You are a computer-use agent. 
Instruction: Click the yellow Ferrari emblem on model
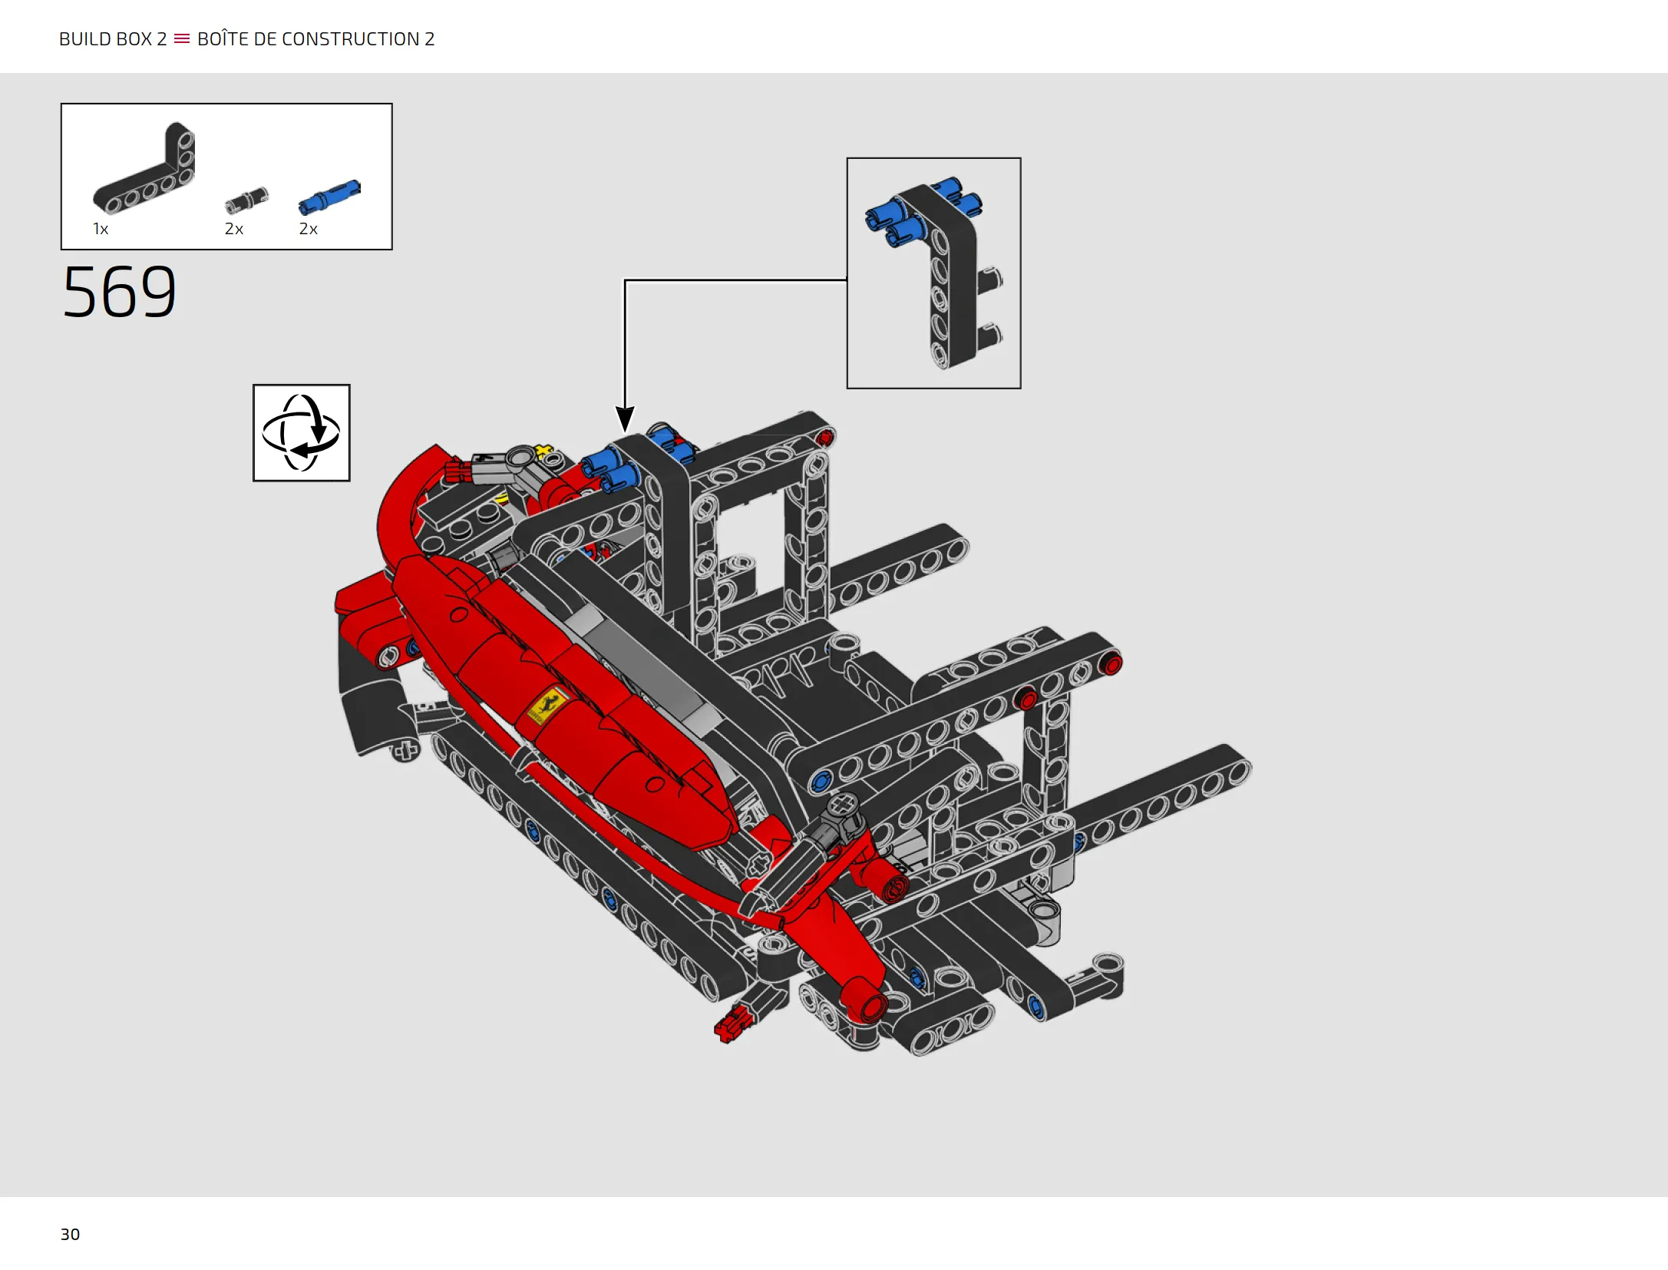tap(547, 706)
